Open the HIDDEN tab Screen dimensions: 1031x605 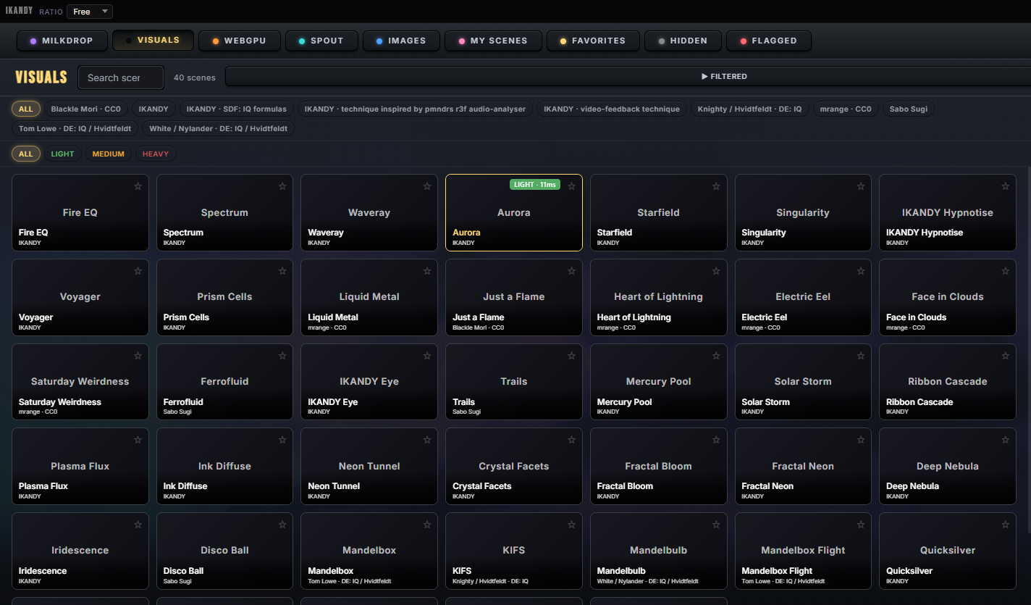[683, 41]
